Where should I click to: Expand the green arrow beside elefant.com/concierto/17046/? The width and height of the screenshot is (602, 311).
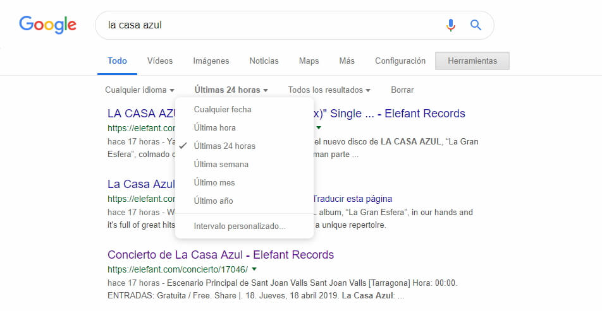click(x=254, y=269)
